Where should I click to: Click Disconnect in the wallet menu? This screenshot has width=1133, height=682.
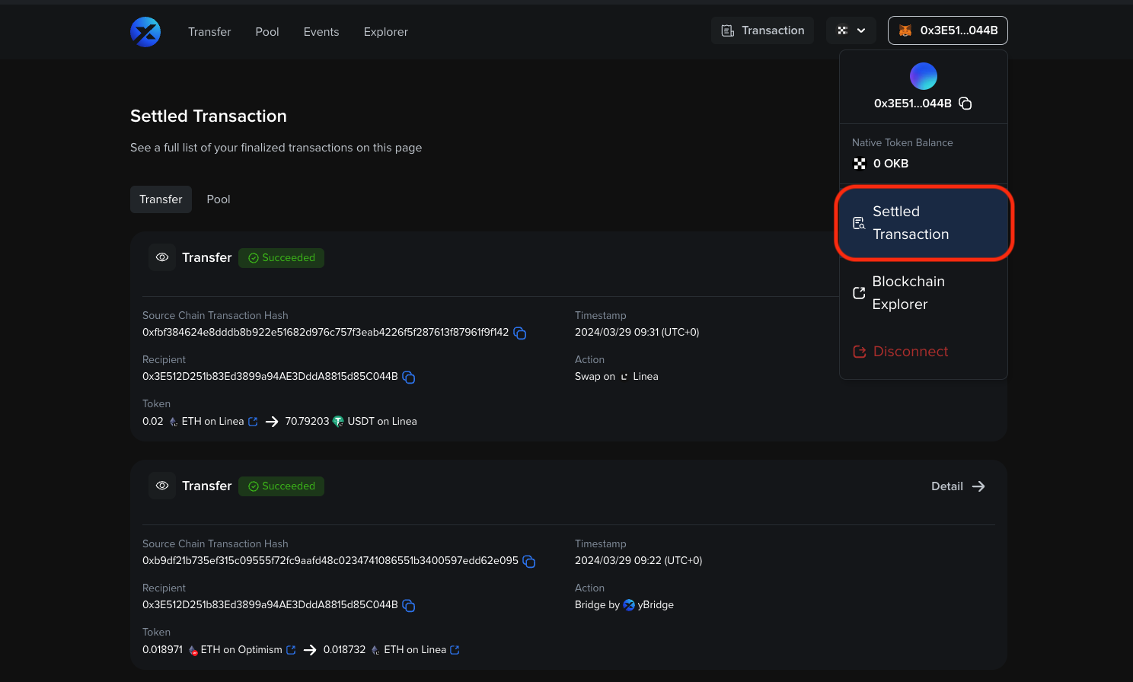[x=910, y=351]
